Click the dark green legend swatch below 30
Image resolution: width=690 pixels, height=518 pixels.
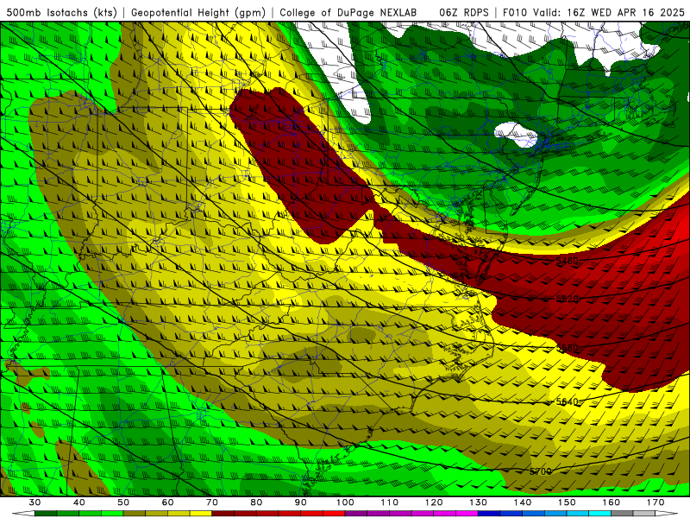(x=46, y=513)
